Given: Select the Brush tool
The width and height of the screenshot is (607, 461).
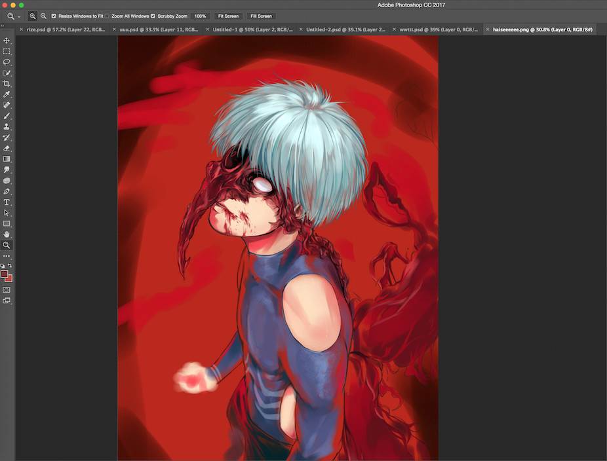Looking at the screenshot, I should click(x=7, y=116).
